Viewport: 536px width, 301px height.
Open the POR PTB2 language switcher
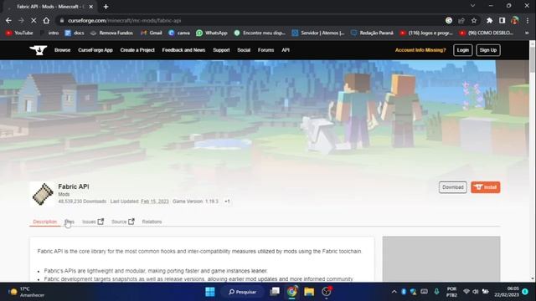click(451, 292)
